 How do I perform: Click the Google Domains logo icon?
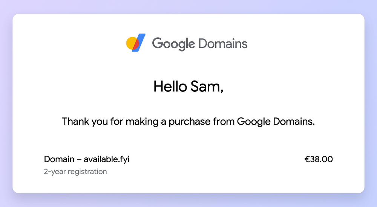[x=136, y=43]
